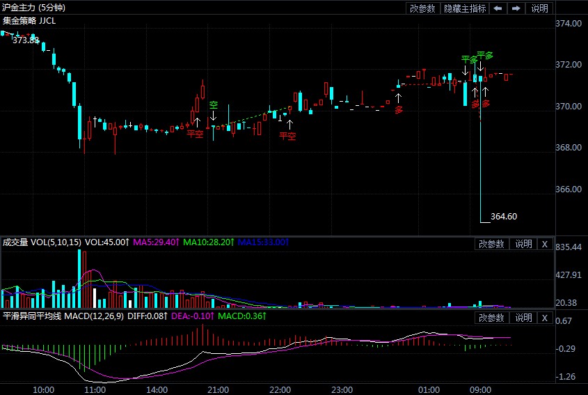Close the volume indicator panel

(x=544, y=244)
